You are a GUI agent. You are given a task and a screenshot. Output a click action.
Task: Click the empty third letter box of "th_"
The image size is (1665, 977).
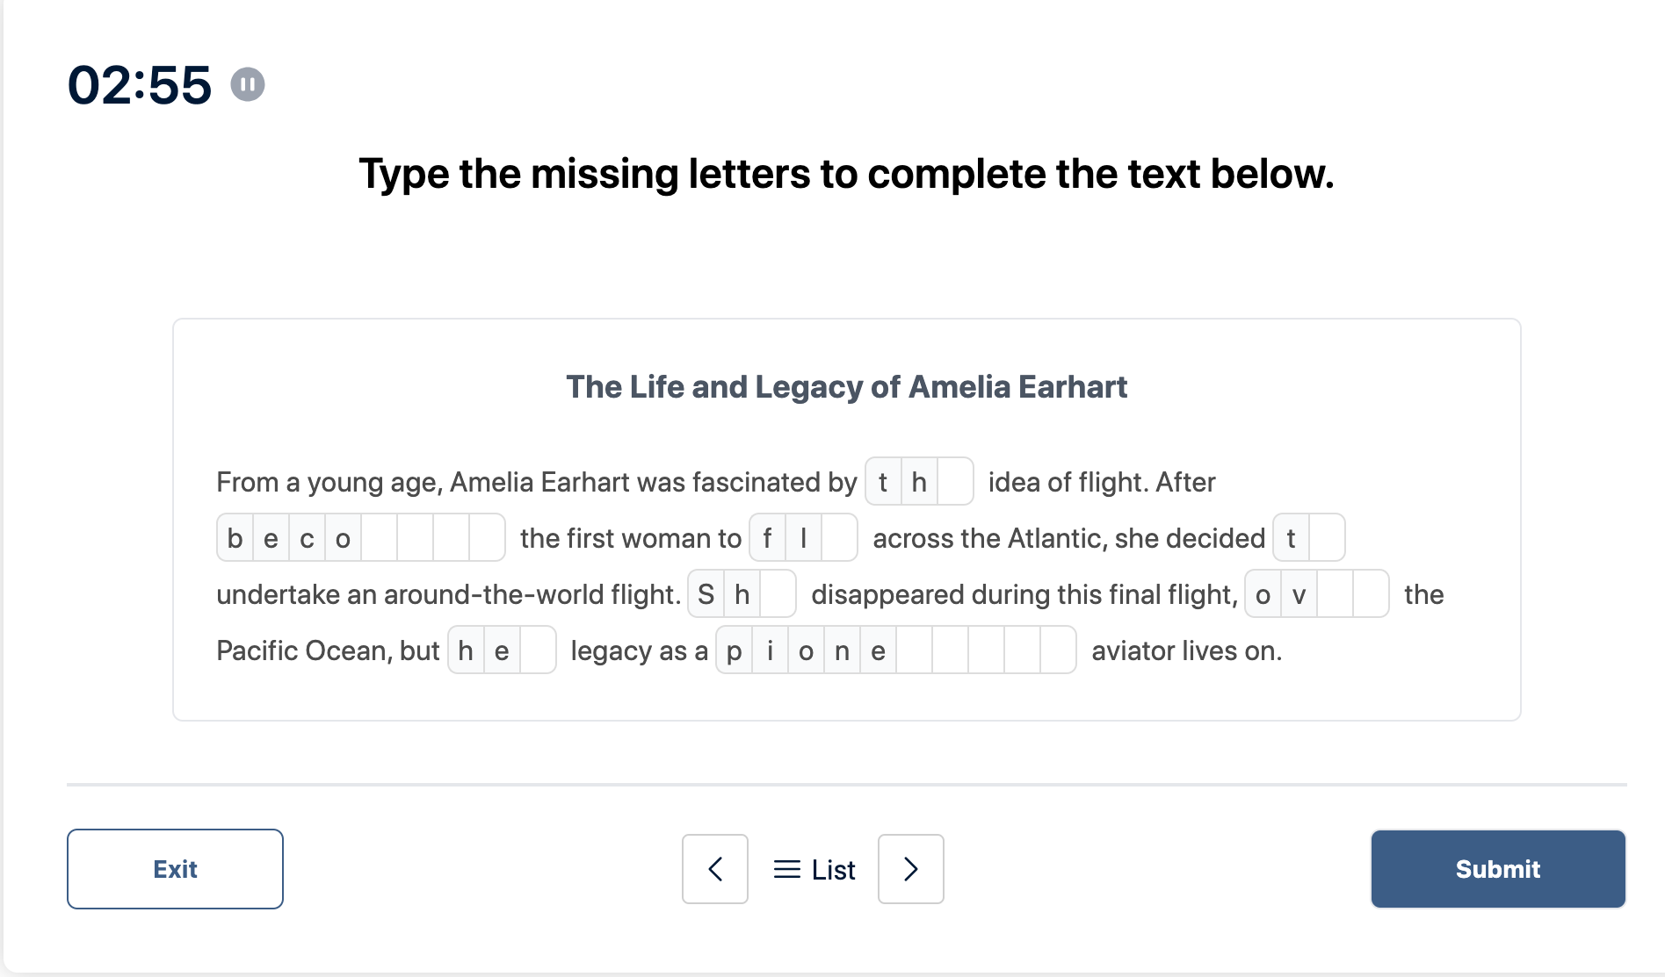(955, 482)
